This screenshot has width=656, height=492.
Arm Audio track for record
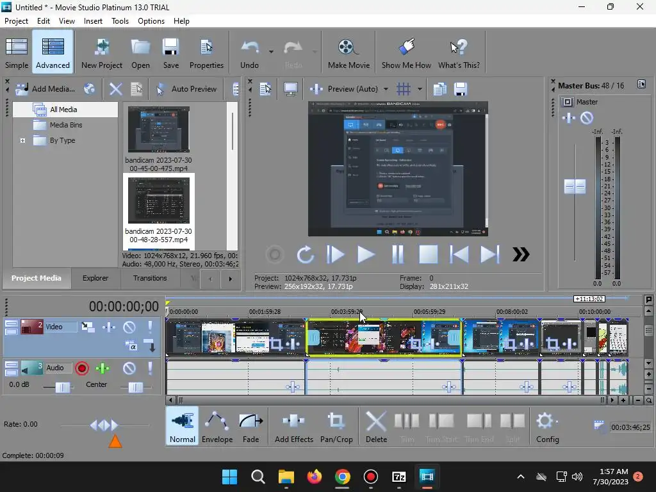pos(81,368)
